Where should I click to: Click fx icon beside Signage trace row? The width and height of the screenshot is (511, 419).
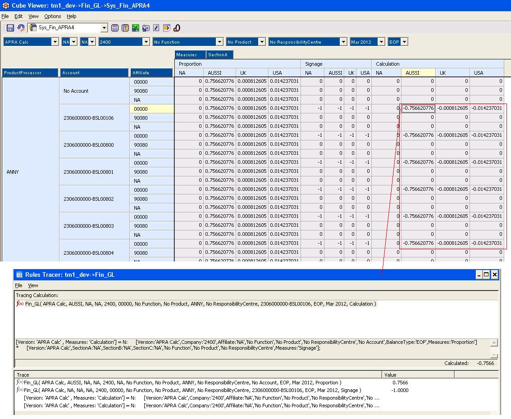click(20, 390)
